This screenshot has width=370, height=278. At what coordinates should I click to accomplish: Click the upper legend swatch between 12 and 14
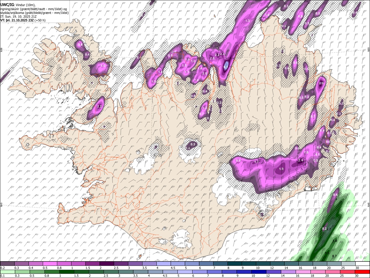pyautogui.click(x=277, y=264)
